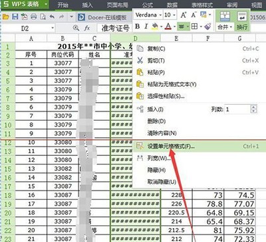Switch to the 插入 ribbon tab
The image size is (266, 242).
pyautogui.click(x=88, y=5)
